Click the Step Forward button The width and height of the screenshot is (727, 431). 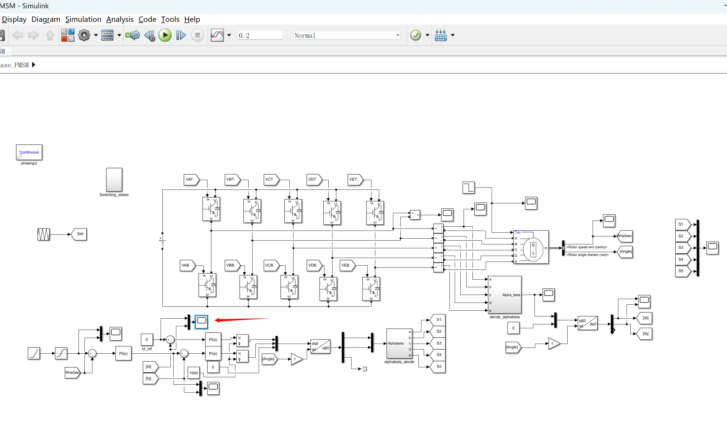click(x=181, y=35)
